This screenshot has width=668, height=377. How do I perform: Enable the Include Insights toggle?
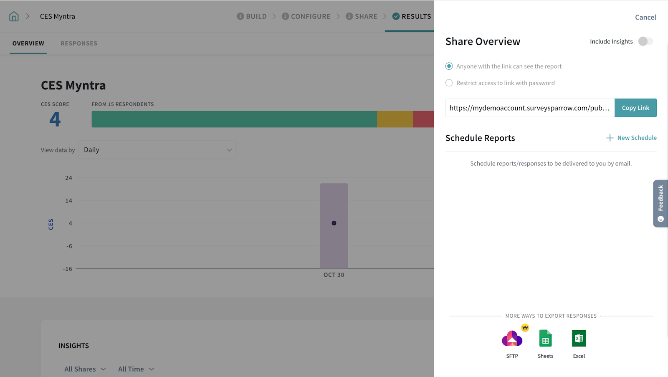[x=645, y=41]
